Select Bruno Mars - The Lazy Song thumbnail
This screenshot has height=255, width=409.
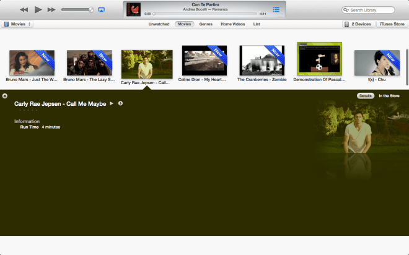[x=89, y=63]
